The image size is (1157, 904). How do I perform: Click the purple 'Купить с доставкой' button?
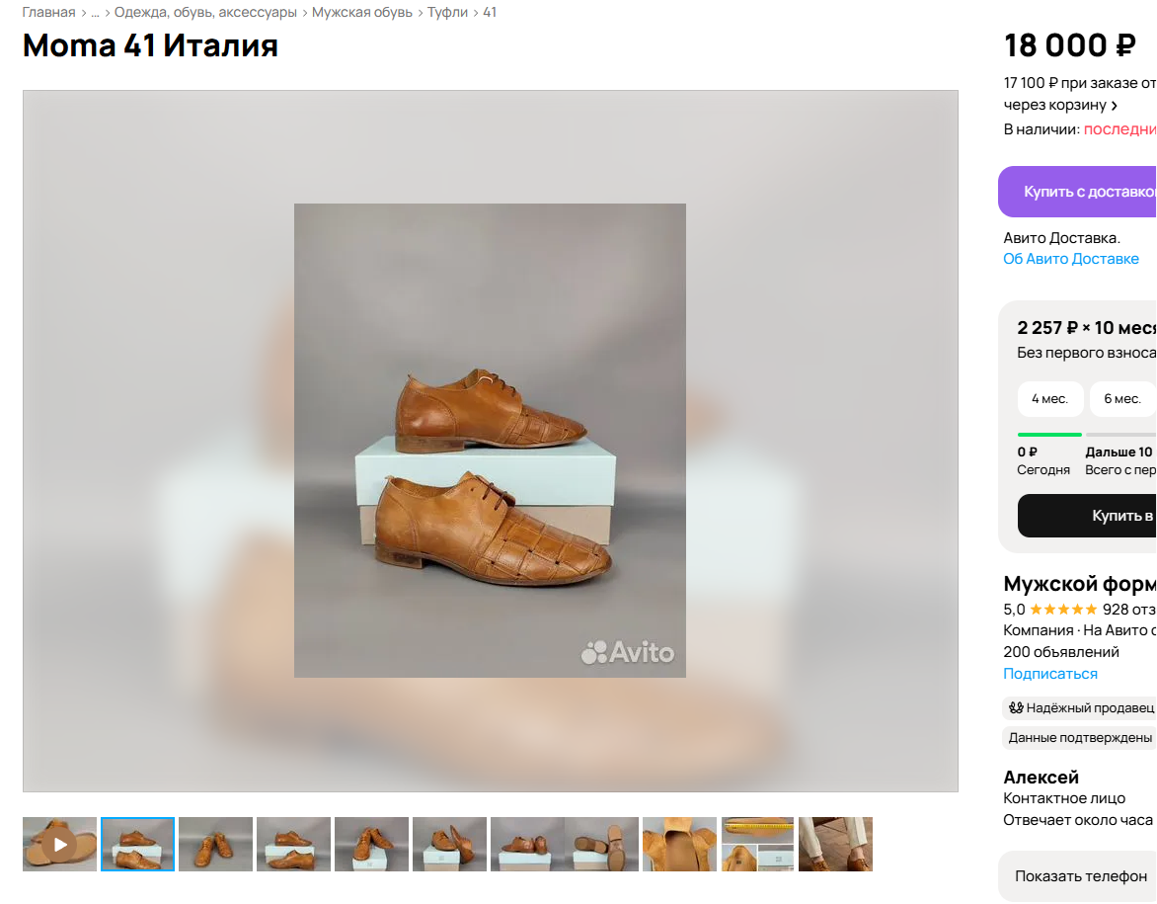click(1077, 192)
